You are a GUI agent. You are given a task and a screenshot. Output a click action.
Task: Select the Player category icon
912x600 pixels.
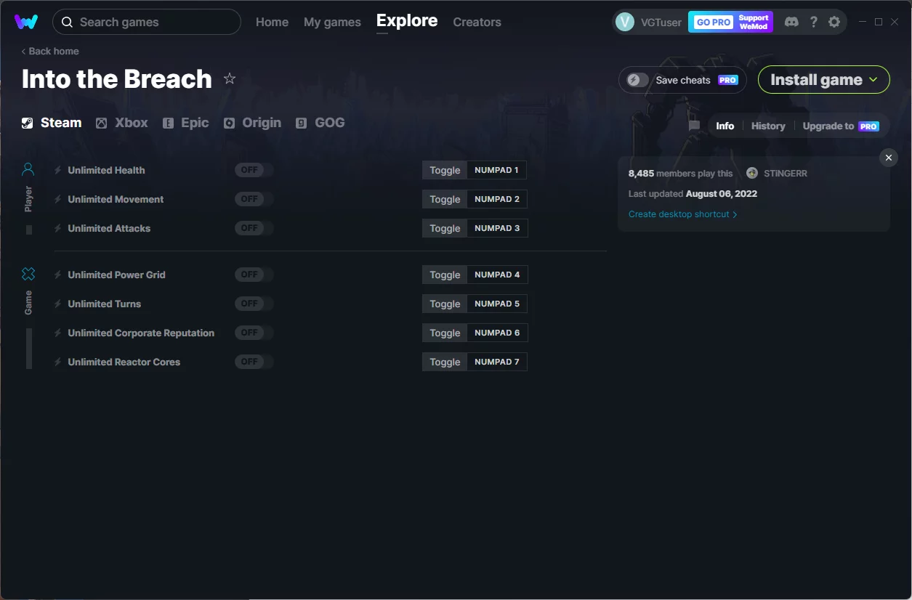click(x=28, y=170)
